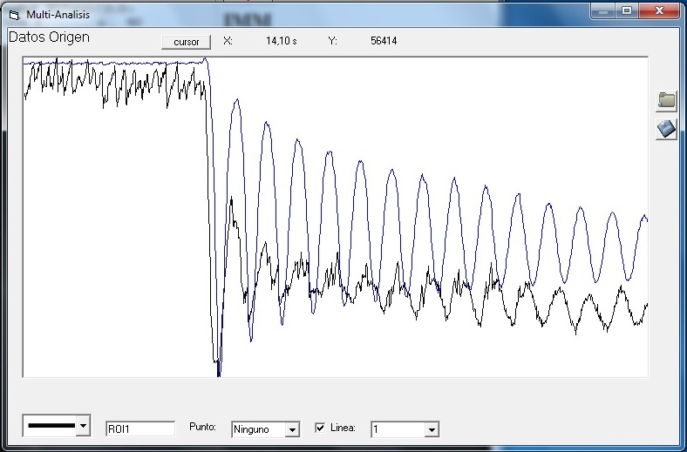
Task: Expand the Punto dropdown showing Ninguno
Action: pos(292,429)
